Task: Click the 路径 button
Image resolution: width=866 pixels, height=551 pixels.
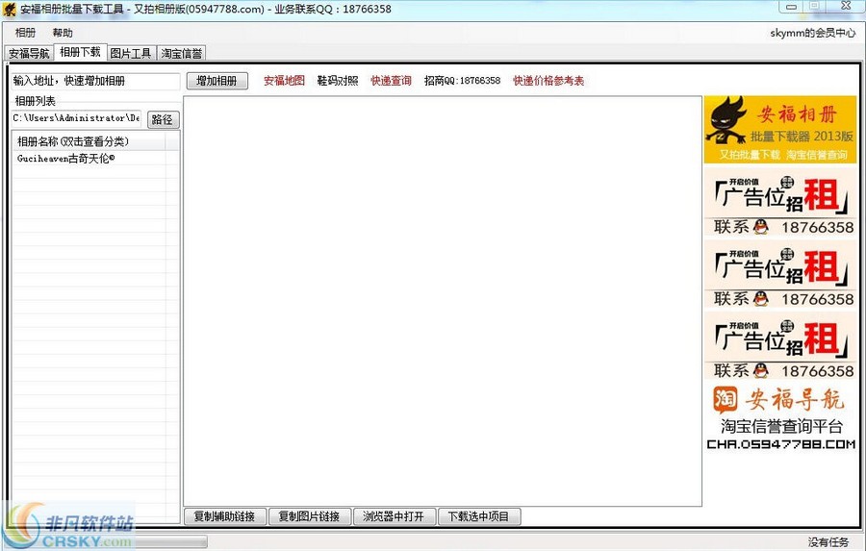Action: [163, 119]
